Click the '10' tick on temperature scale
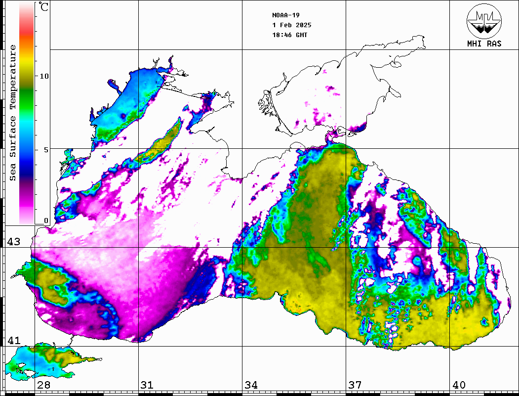The width and height of the screenshot is (519, 396). coord(43,76)
